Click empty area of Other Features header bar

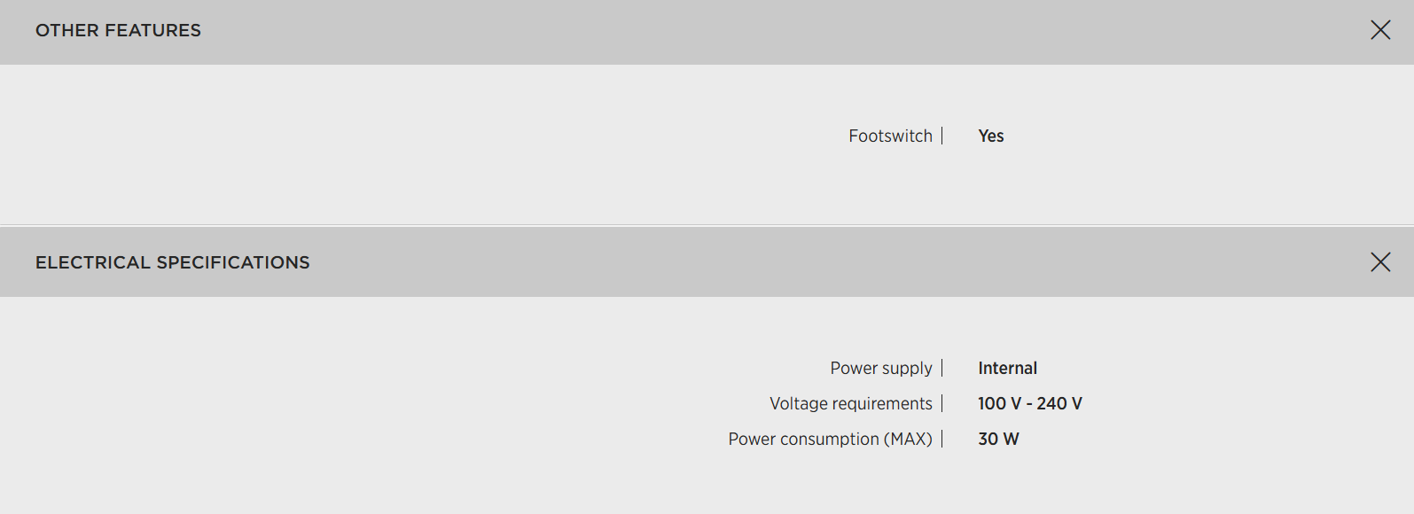click(x=709, y=31)
